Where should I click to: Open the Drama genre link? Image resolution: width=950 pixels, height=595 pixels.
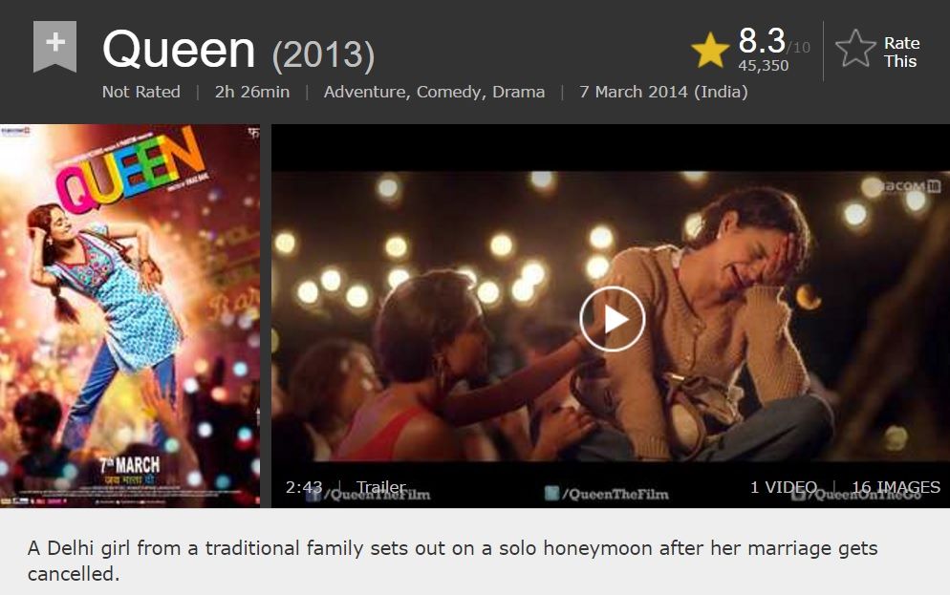point(519,92)
